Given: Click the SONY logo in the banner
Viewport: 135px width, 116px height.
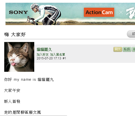Looking at the screenshot, I should click(18, 12).
